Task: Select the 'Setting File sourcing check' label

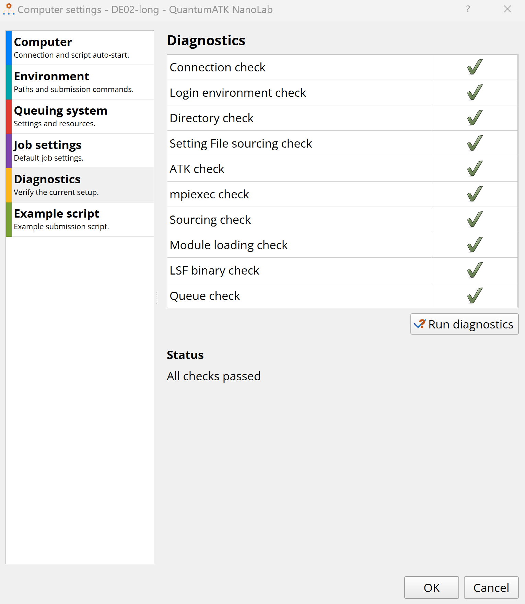Action: click(x=241, y=143)
